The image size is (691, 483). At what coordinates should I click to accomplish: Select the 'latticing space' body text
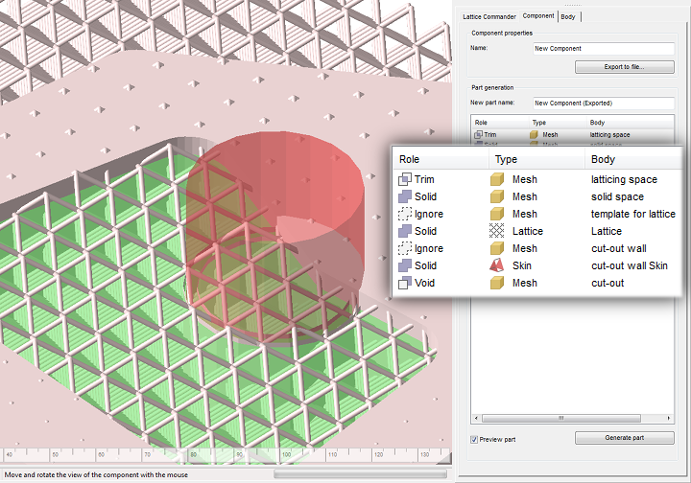(624, 179)
